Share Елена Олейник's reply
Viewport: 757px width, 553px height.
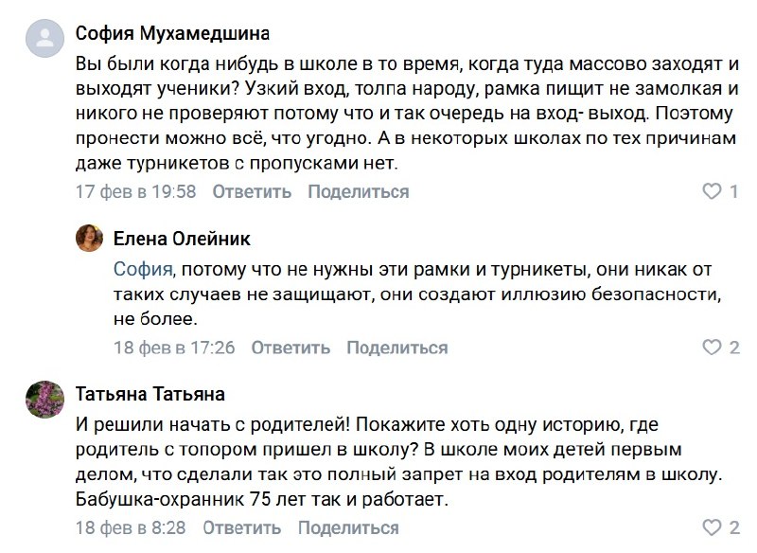point(397,348)
